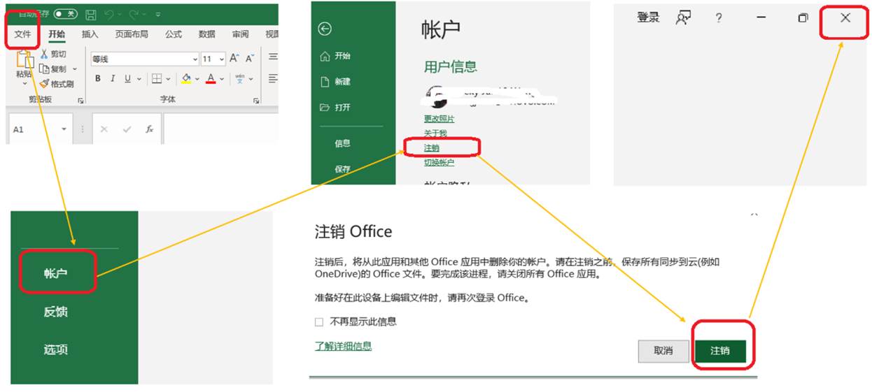Click the Save floppy disk icon

(x=91, y=14)
